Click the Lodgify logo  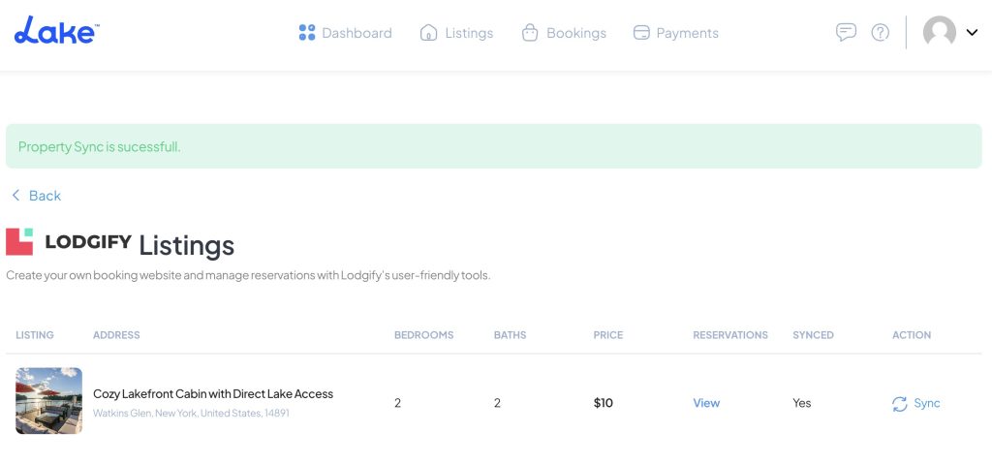[x=69, y=242]
